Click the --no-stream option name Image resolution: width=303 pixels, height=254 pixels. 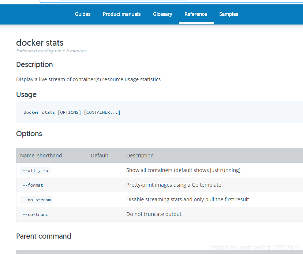click(x=37, y=200)
